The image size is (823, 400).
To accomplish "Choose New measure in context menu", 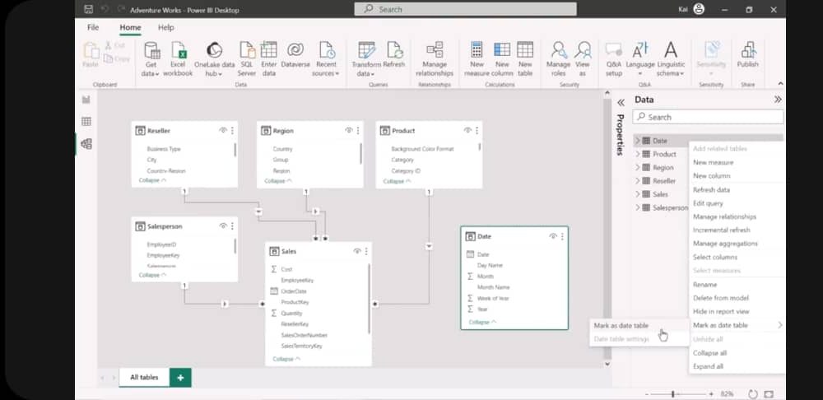I will click(x=713, y=162).
